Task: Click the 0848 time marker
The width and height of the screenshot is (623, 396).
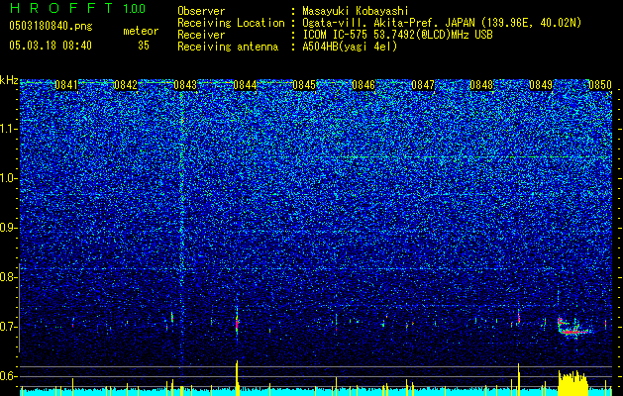Action: click(481, 85)
